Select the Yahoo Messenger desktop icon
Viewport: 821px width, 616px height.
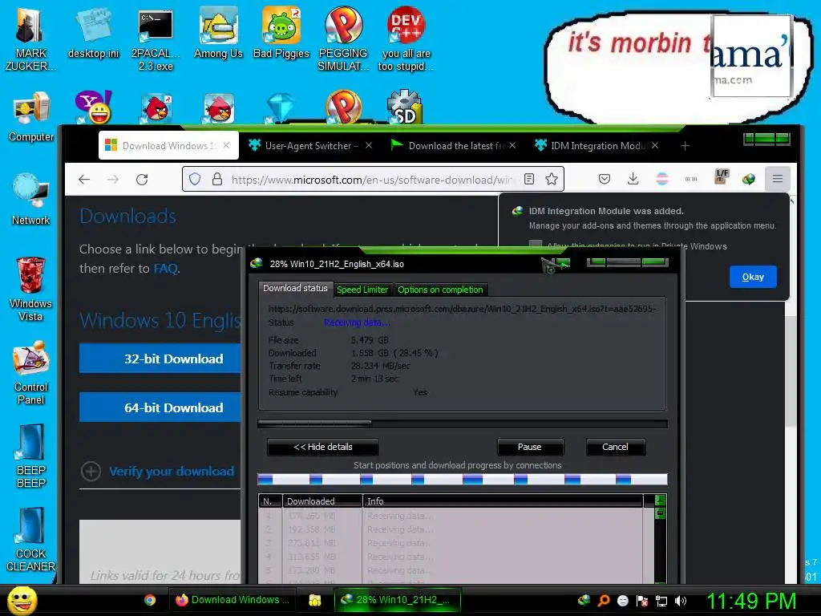point(94,107)
